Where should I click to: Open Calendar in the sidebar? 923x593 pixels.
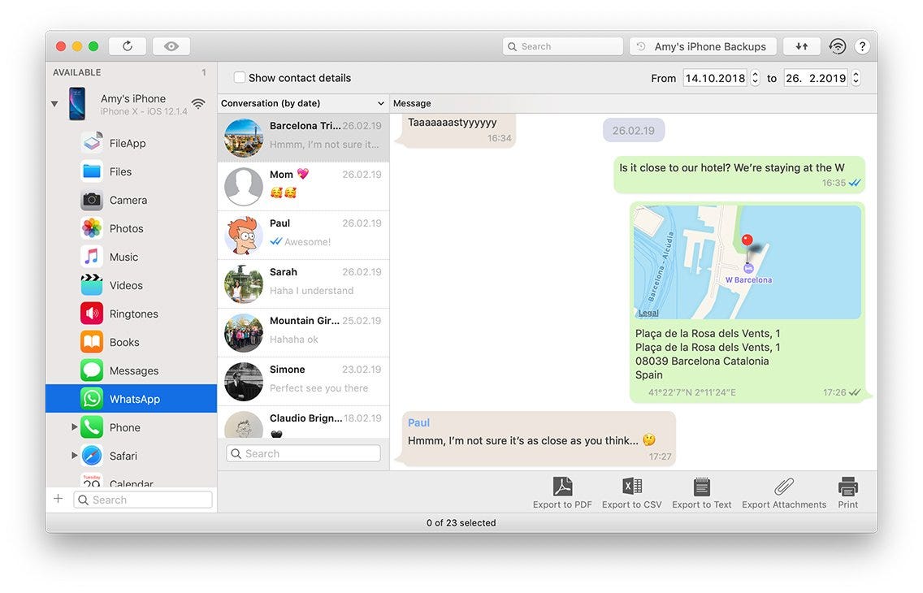click(131, 481)
